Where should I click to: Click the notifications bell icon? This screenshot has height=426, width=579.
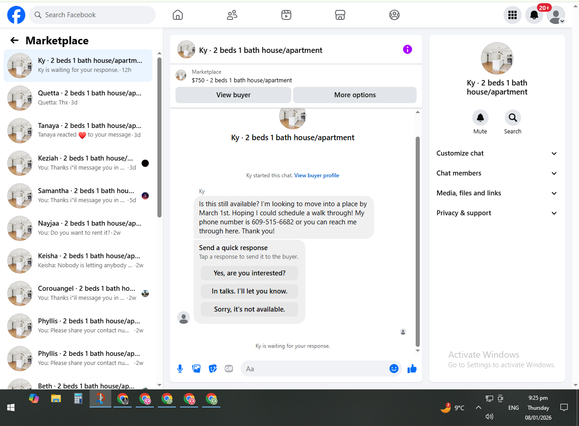pos(534,15)
